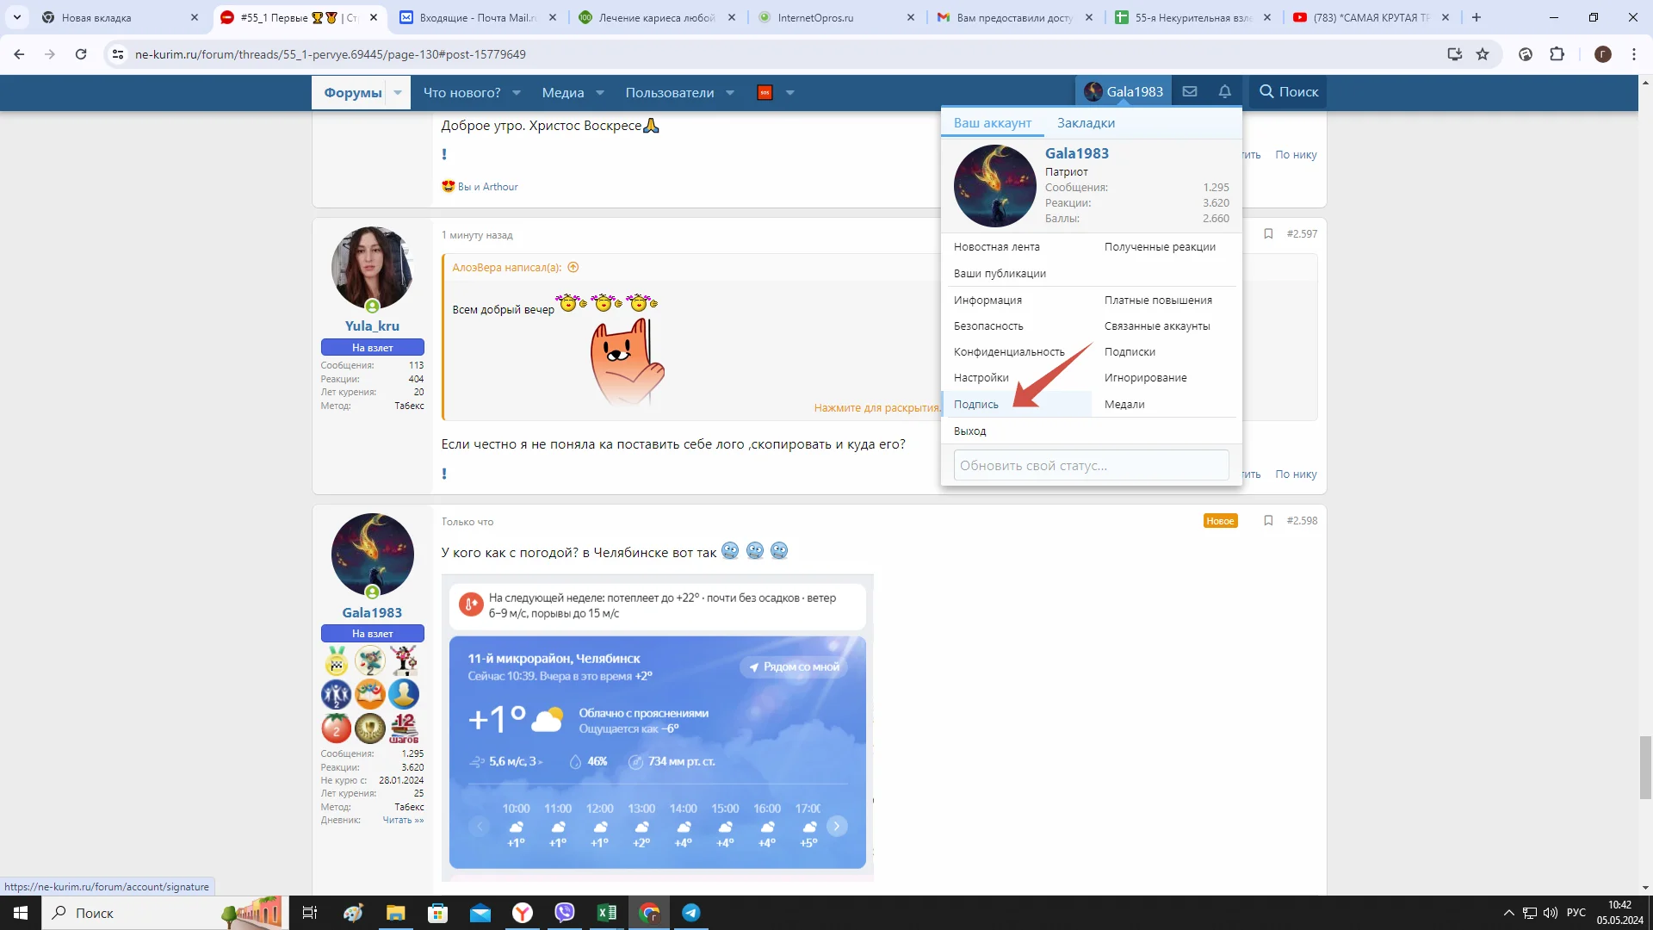Expand the Пользователи dropdown arrow
The width and height of the screenshot is (1653, 930).
[x=730, y=92]
